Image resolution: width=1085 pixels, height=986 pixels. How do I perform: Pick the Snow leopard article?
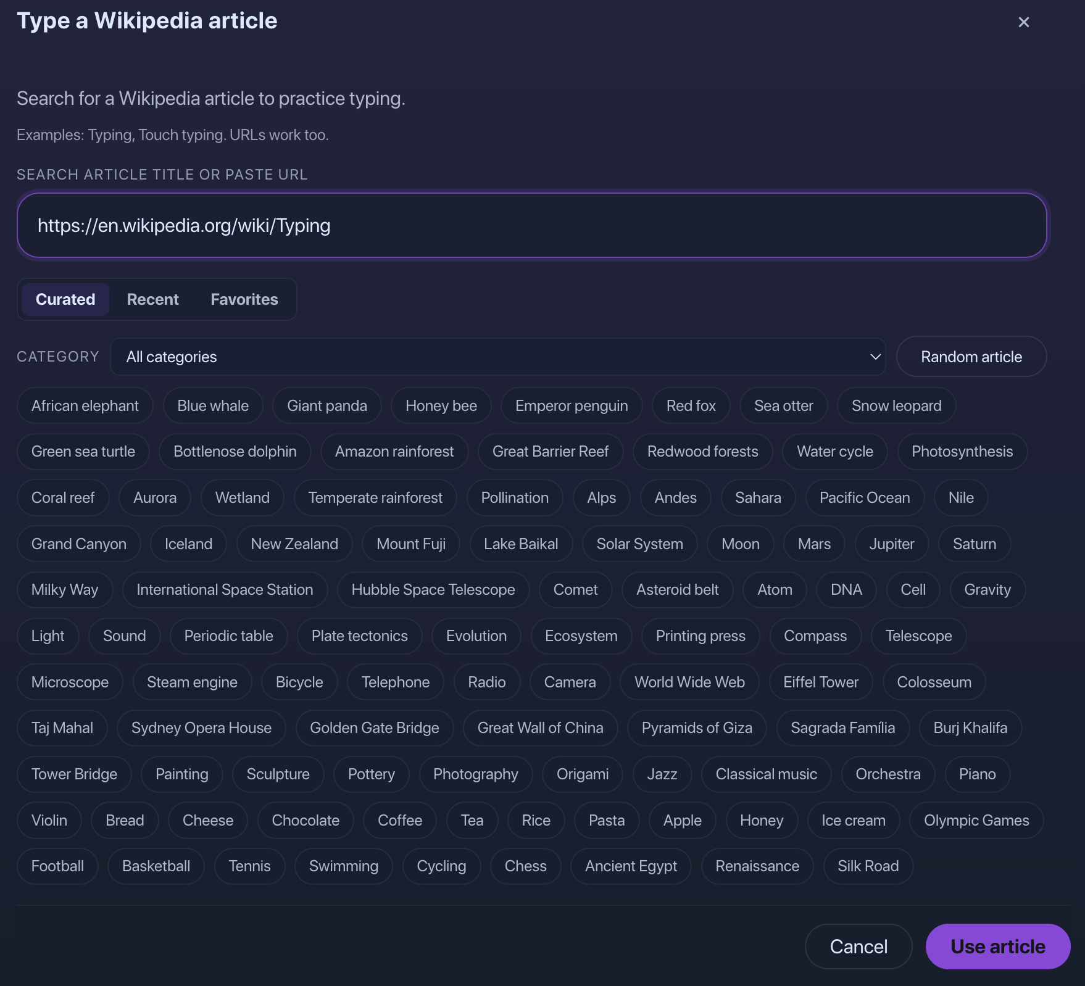[896, 405]
